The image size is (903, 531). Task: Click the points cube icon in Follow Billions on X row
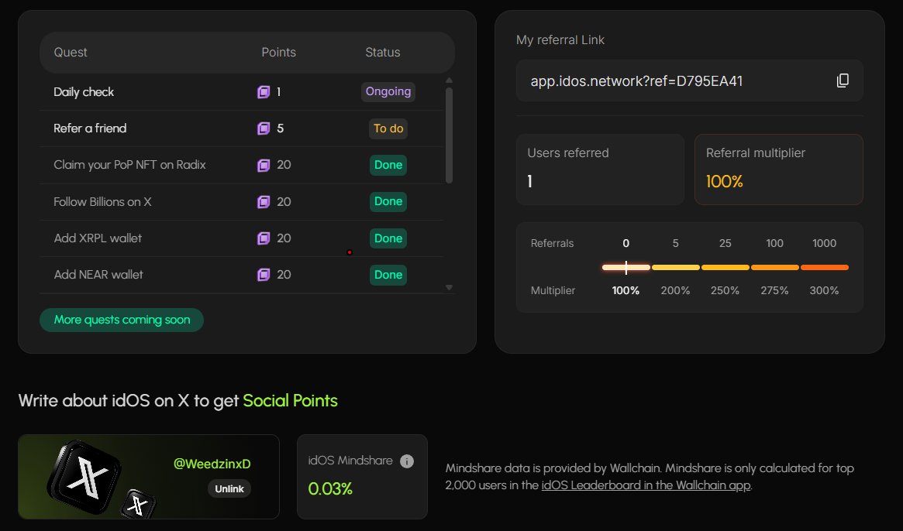pos(264,202)
